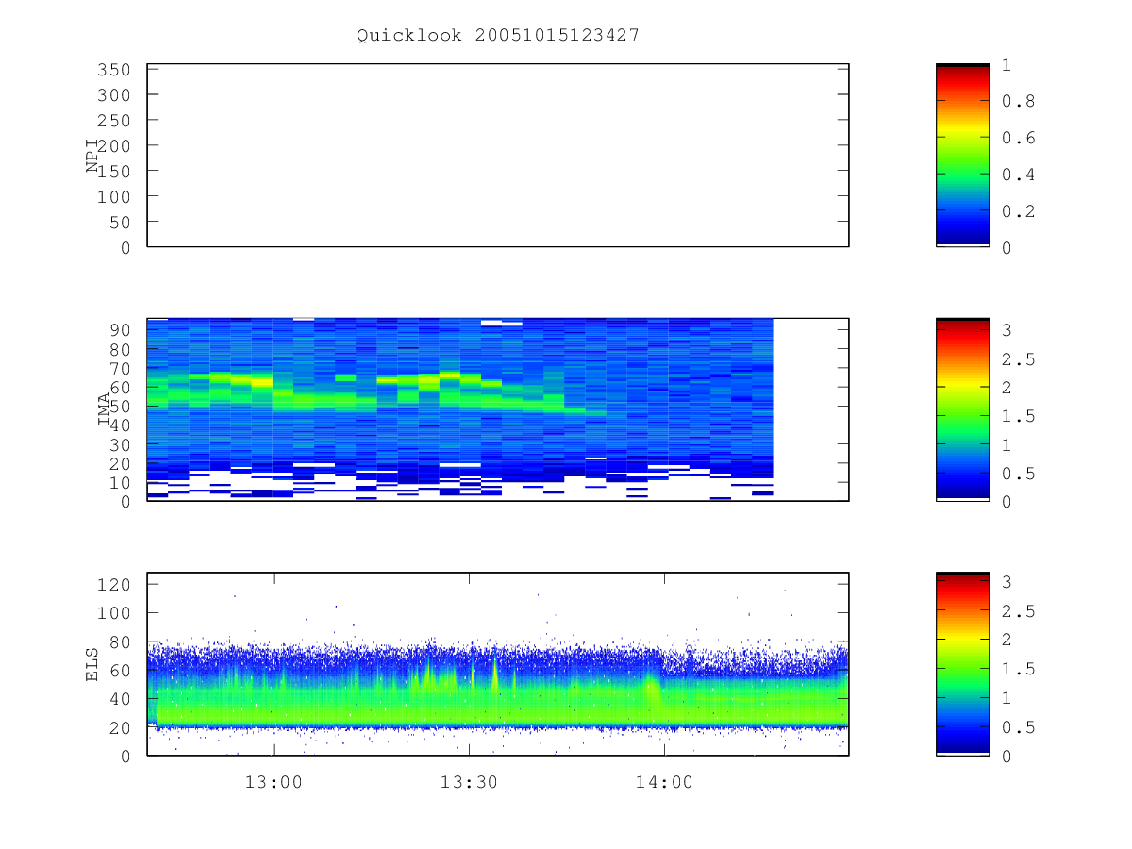Click the 3 label on IMA colorbar
Viewport: 1132px width, 849px height.
point(1007,330)
